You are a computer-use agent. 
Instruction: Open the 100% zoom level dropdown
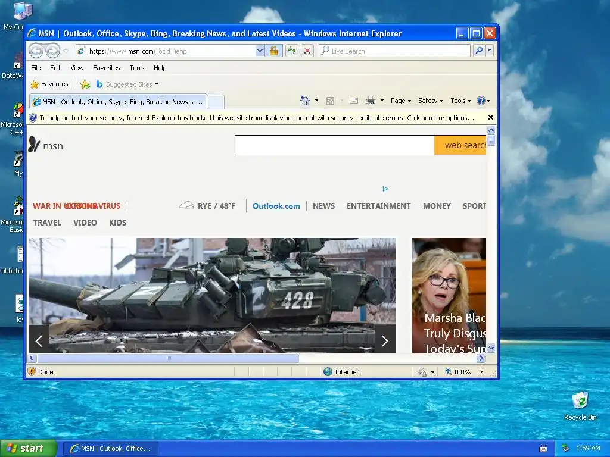481,372
